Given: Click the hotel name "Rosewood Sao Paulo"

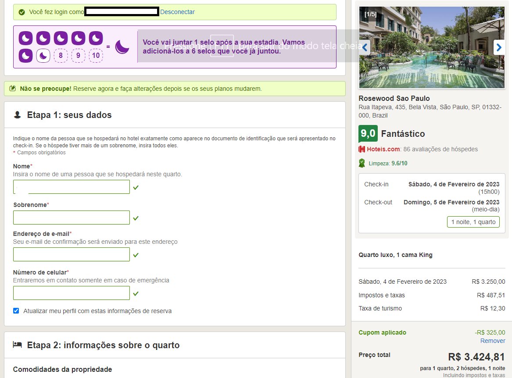Looking at the screenshot, I should tap(394, 98).
